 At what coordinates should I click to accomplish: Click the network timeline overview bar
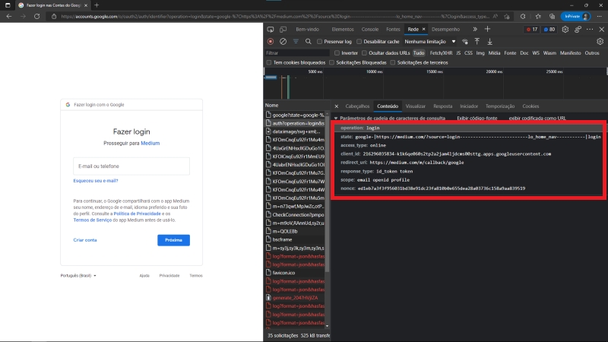tap(433, 85)
